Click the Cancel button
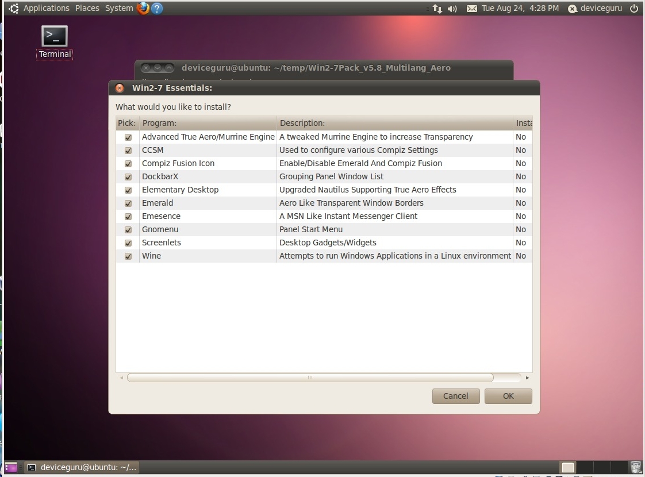Image resolution: width=645 pixels, height=477 pixels. 455,396
